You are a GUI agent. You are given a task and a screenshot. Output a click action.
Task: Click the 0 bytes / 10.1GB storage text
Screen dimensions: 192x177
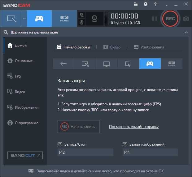pos(125,23)
